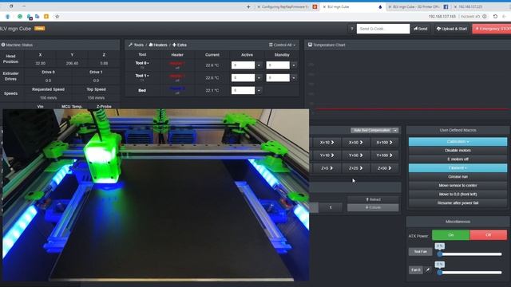Move head by Y+50
The height and width of the screenshot is (287, 511).
[355, 155]
